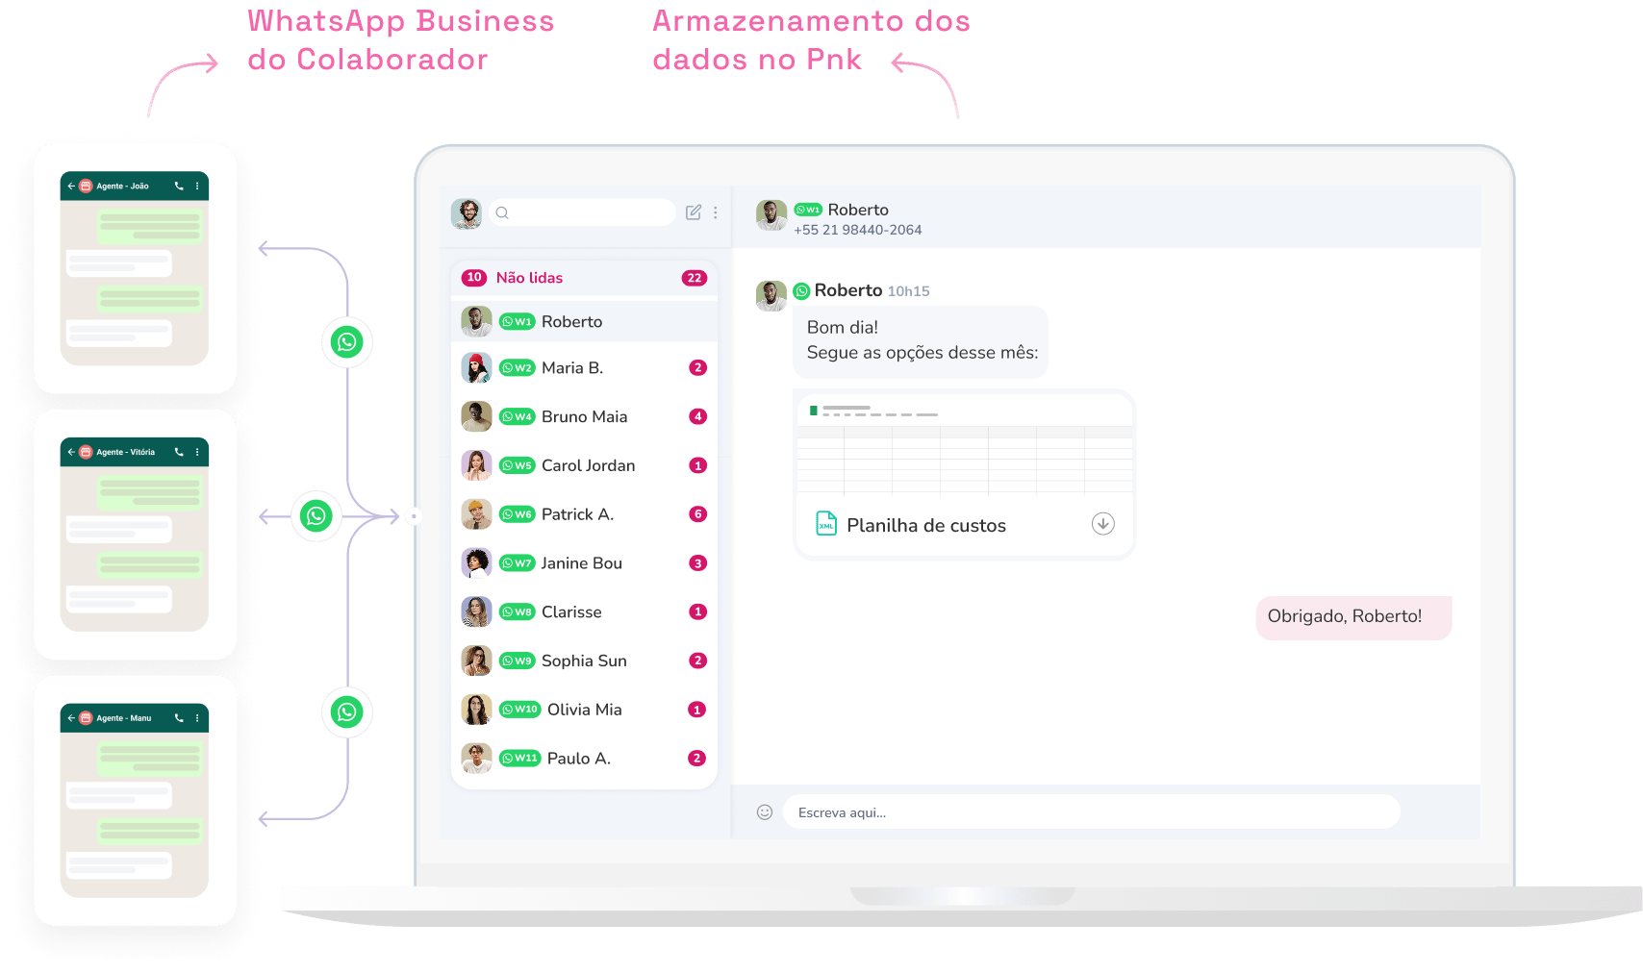Open the three-dot options menu beside search

[x=715, y=212]
